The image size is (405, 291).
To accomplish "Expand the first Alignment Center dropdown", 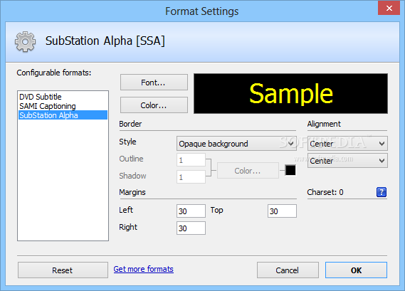I will [x=347, y=144].
